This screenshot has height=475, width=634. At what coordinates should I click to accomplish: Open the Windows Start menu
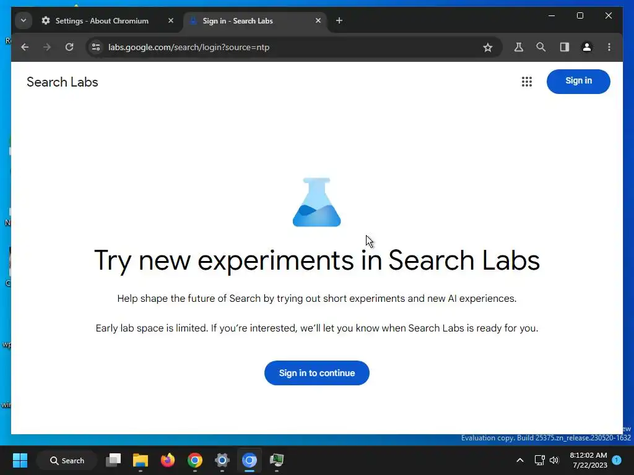(x=20, y=460)
